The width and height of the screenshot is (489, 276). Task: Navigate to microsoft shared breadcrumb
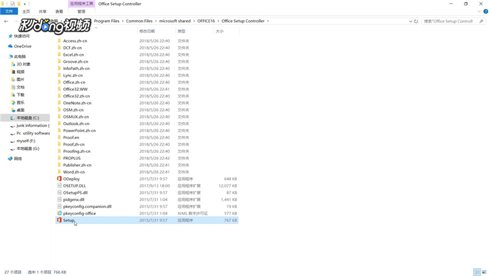[x=175, y=21]
